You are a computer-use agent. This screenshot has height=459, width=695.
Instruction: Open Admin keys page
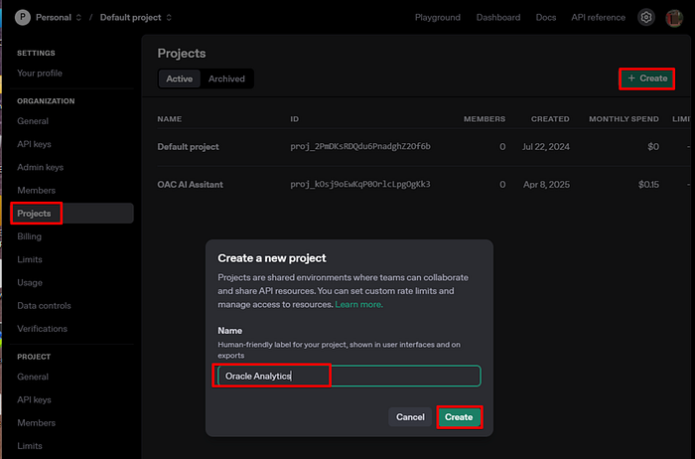coord(40,167)
